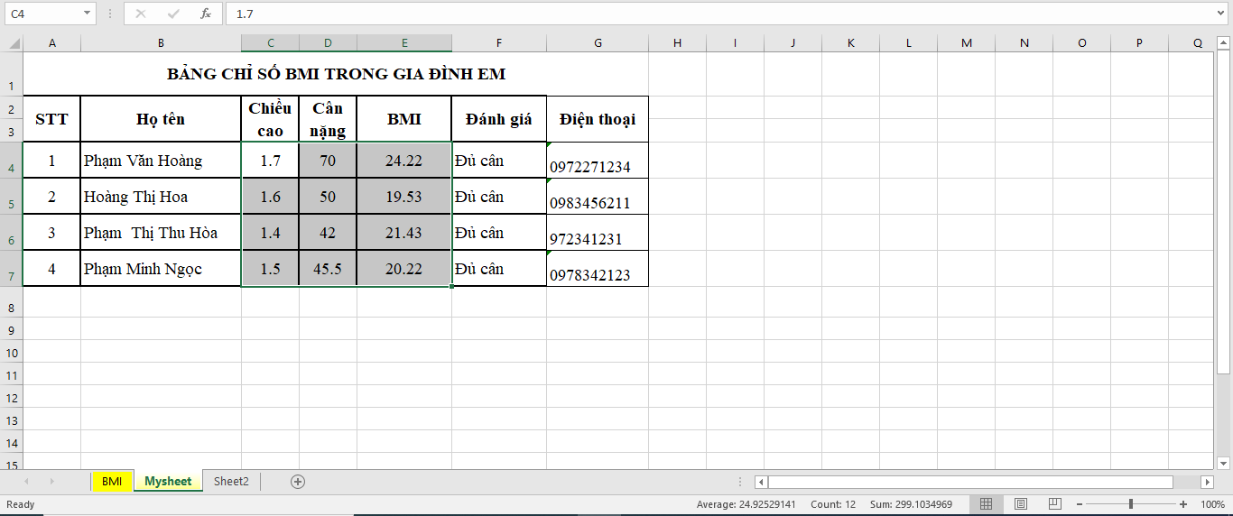Click the Sum: 299.1034969 status entry
The width and height of the screenshot is (1233, 516).
click(x=911, y=504)
